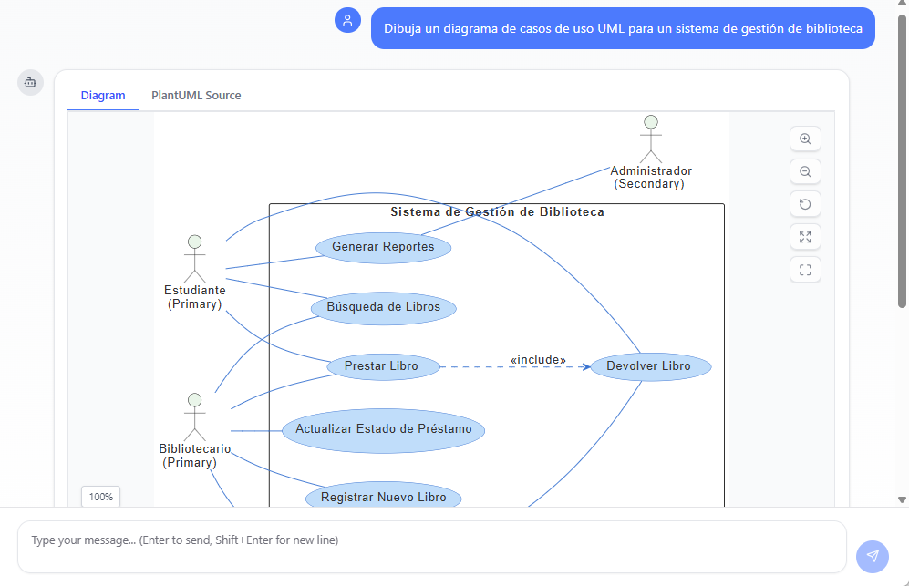Click the zoom in magnifier icon

(804, 139)
